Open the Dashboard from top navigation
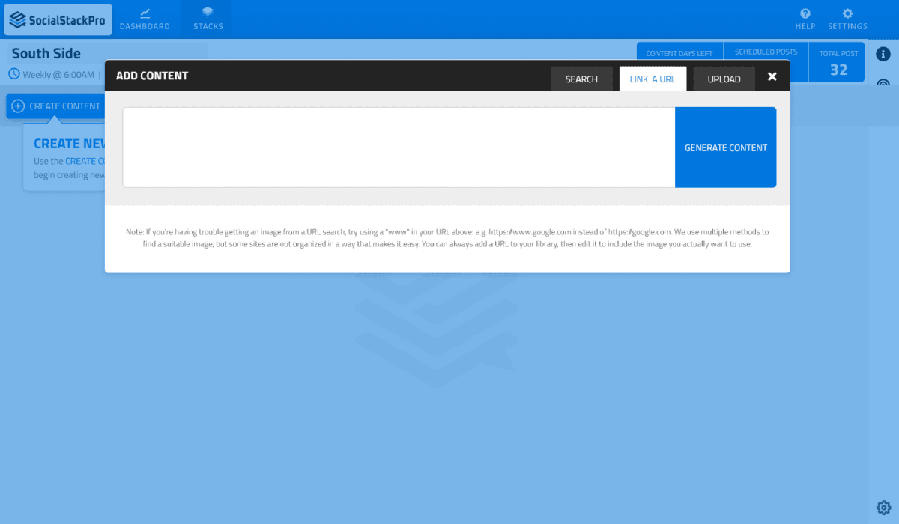899x524 pixels. (145, 19)
